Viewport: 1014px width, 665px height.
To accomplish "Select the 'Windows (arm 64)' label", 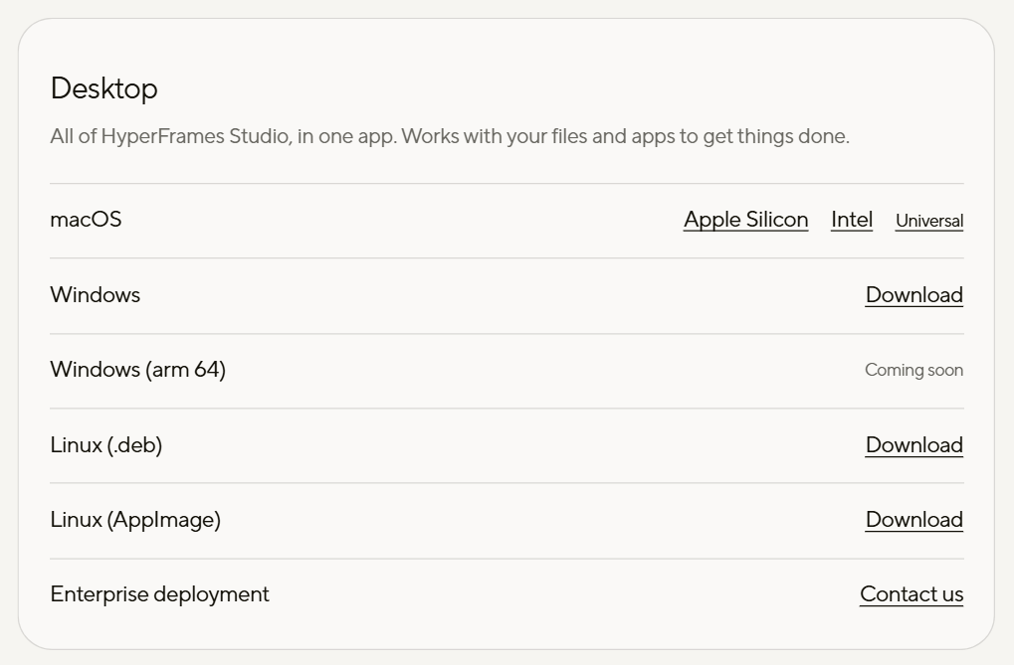I will tap(137, 370).
